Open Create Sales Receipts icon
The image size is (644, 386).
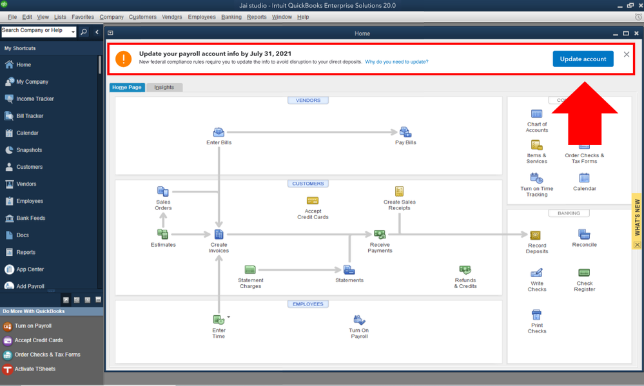point(399,191)
